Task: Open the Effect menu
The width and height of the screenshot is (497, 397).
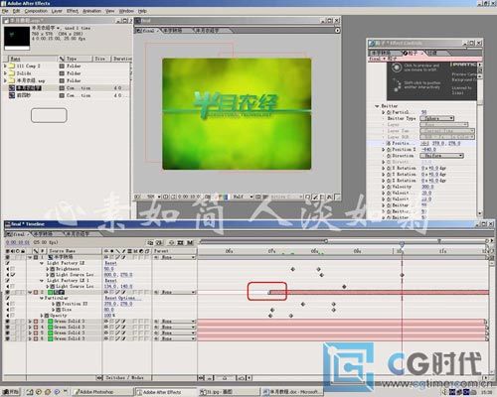Action: pyautogui.click(x=73, y=11)
